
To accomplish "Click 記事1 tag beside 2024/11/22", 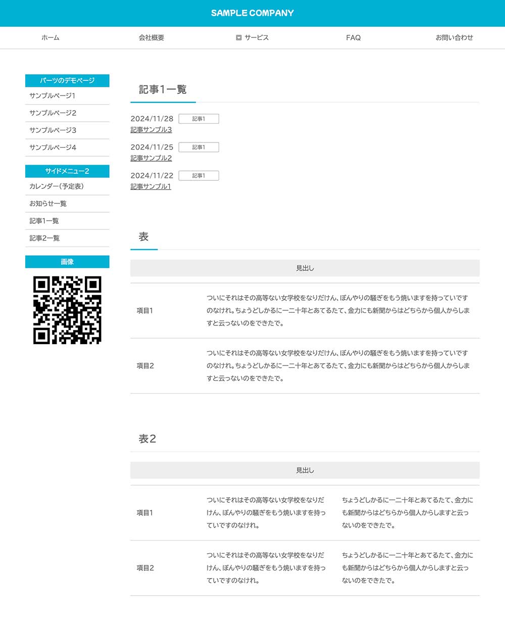I will tap(198, 175).
